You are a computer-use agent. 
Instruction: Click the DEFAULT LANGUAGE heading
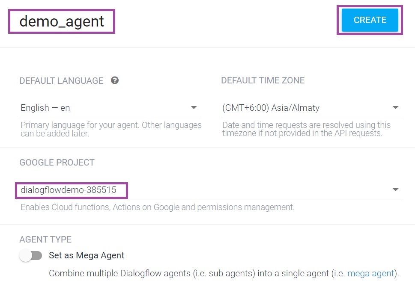coord(61,81)
